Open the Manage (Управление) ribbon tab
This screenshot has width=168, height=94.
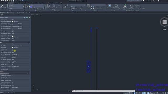[x=30, y=3]
